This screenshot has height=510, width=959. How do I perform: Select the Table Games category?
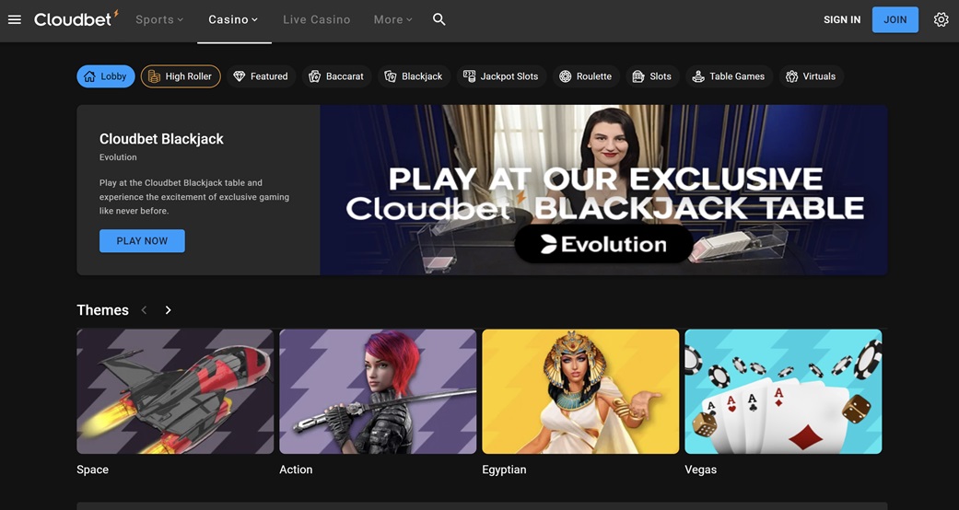[x=729, y=76]
